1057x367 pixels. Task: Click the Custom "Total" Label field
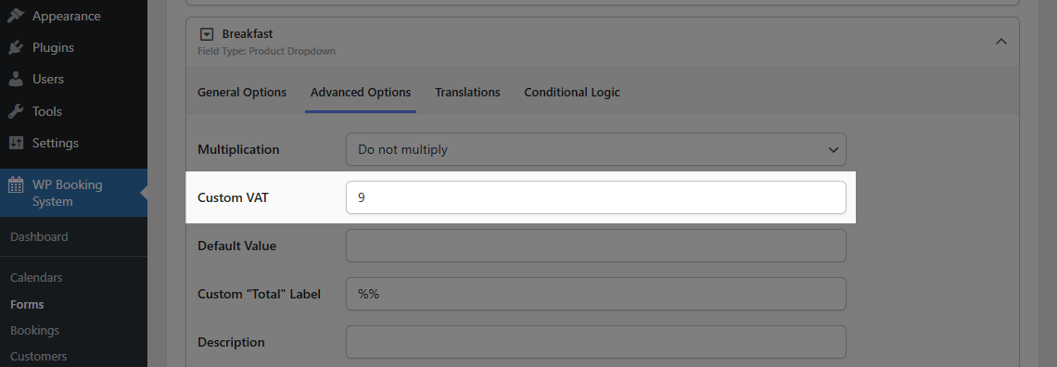[596, 295]
